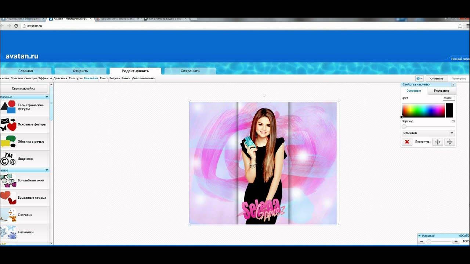The width and height of the screenshot is (470, 264).
Task: Click the sticker list scrollbar
Action: pos(51,103)
